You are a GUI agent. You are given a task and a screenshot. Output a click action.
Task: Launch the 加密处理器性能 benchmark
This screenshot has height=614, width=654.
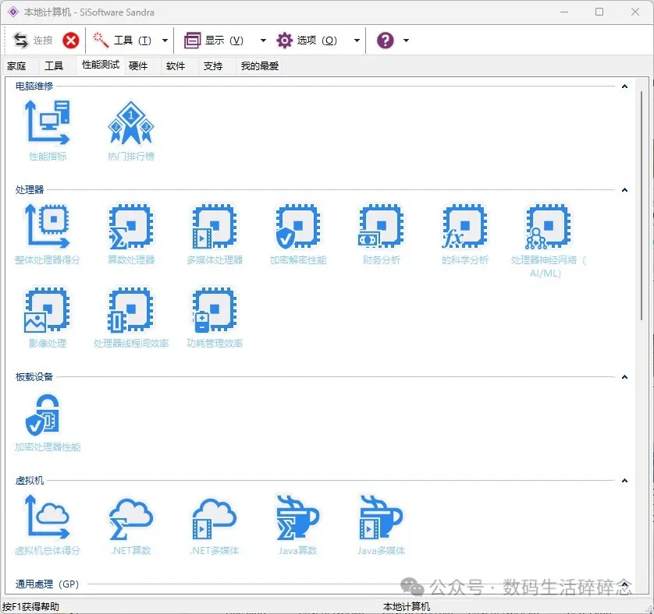tap(48, 422)
